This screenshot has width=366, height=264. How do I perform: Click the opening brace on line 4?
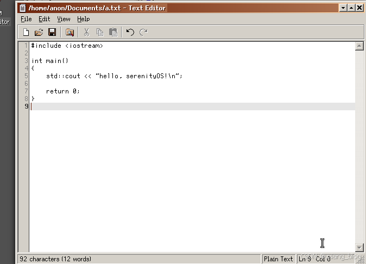coord(33,68)
